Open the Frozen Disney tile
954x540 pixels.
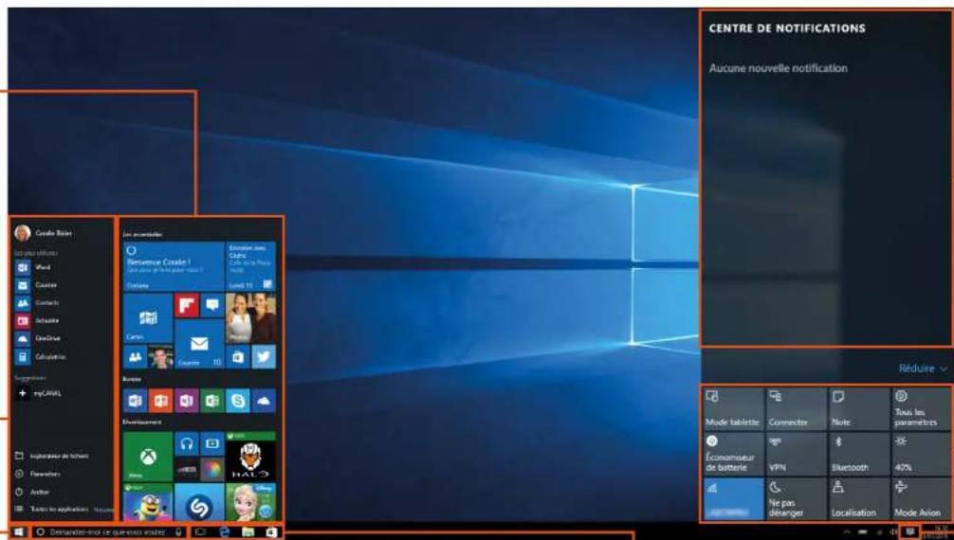(250, 502)
